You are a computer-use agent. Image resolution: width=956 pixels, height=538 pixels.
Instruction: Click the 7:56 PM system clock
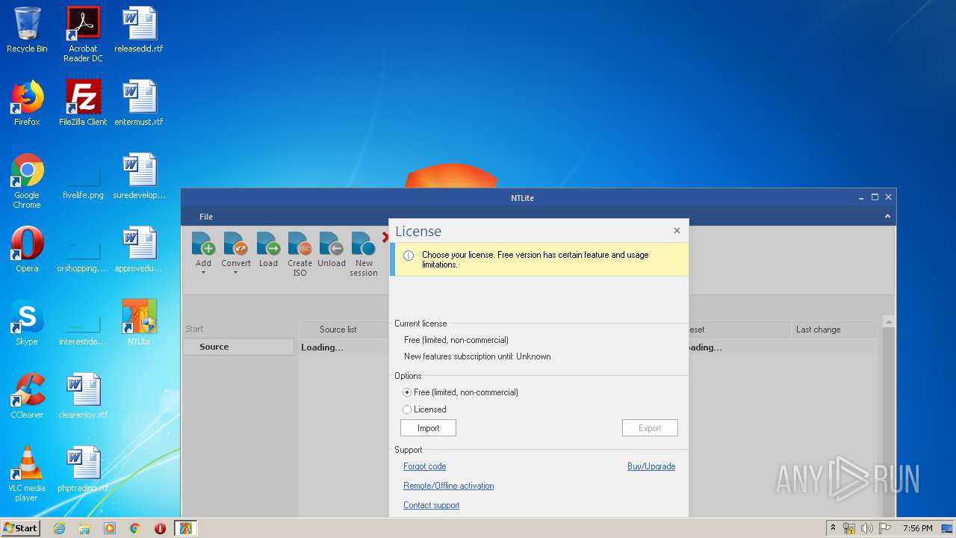pyautogui.click(x=918, y=528)
